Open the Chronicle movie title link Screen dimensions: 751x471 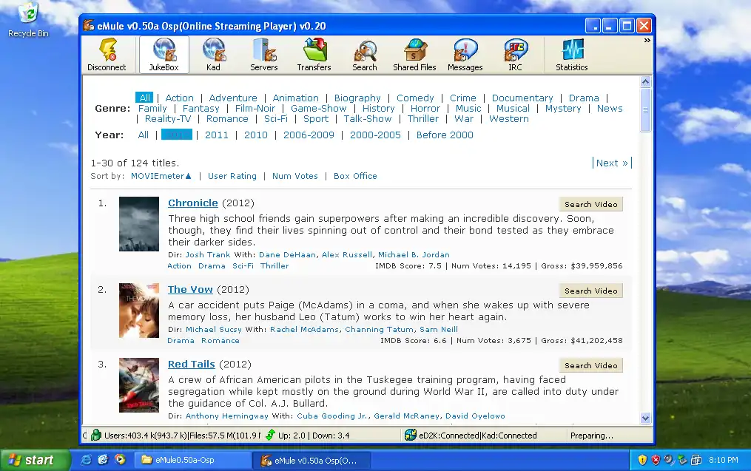point(193,203)
